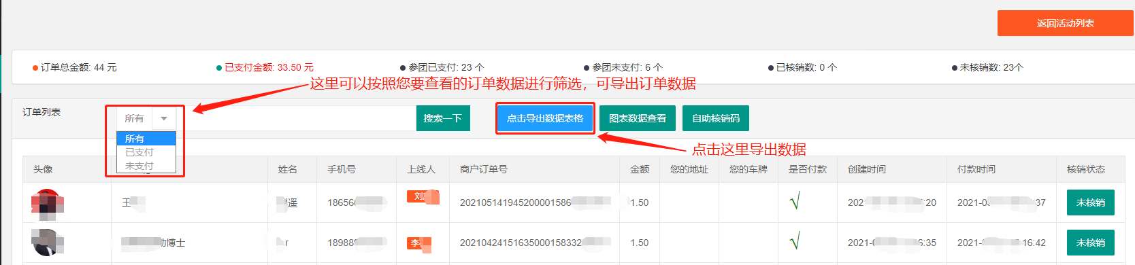Click the 自助核销码 button
The image size is (1135, 265).
click(716, 118)
